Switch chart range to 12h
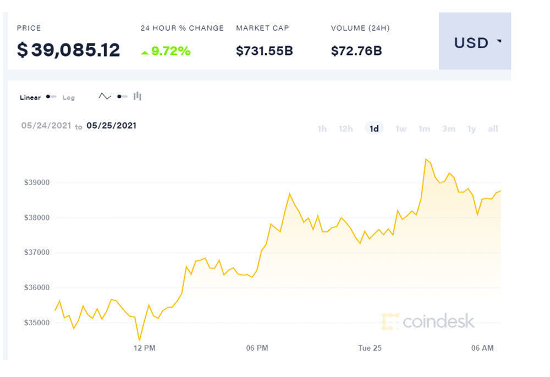The image size is (550, 377). coord(346,129)
